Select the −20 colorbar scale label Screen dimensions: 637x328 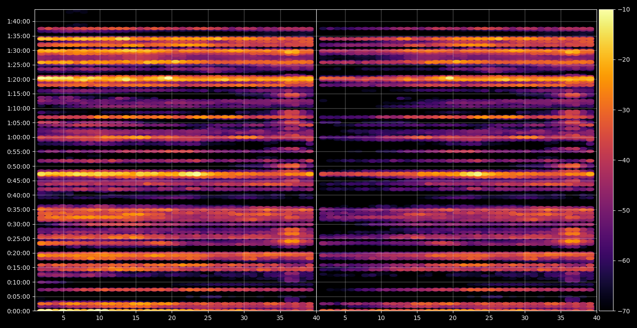click(623, 59)
